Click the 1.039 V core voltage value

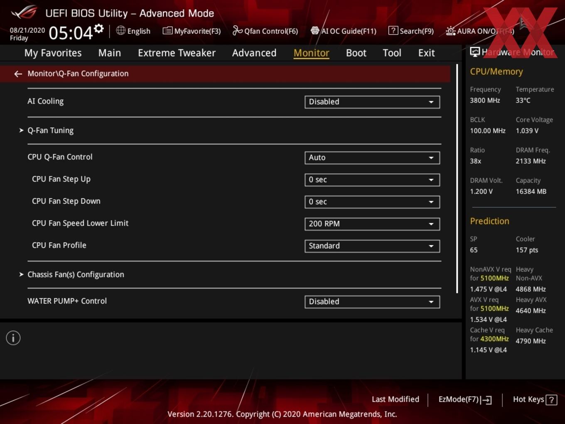coord(527,131)
